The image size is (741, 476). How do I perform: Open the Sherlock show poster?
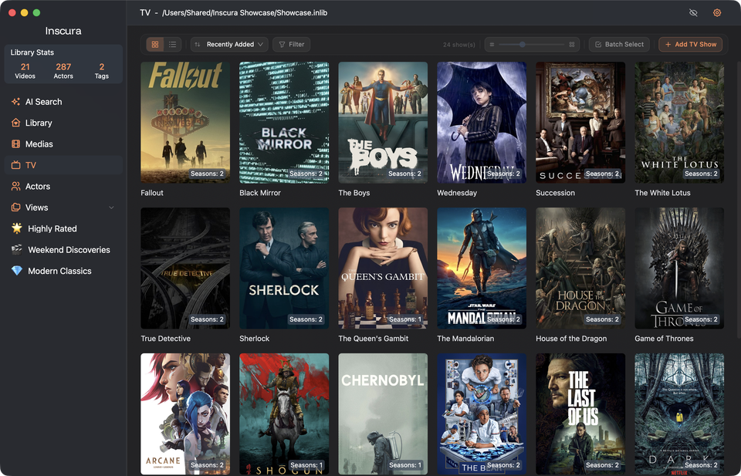[284, 268]
